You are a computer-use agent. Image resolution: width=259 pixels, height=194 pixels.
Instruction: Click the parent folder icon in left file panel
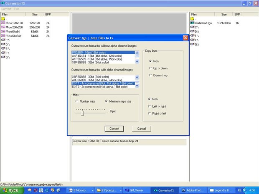click(3, 19)
